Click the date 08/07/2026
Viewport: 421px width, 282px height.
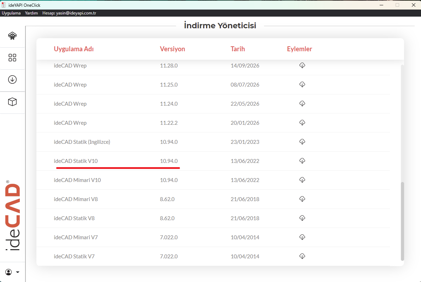245,84
